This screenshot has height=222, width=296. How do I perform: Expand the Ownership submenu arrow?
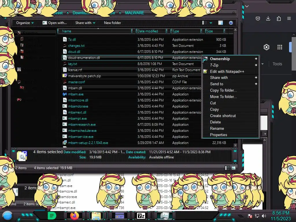(x=256, y=59)
